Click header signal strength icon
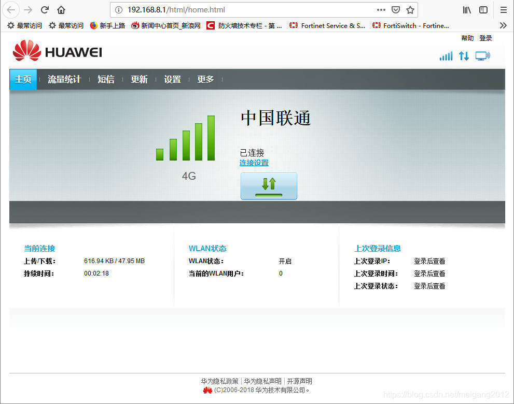The height and width of the screenshot is (404, 514). pos(446,56)
